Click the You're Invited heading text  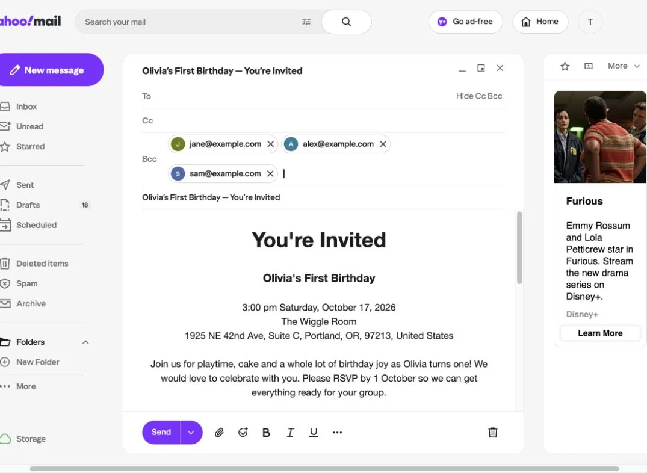coord(319,240)
